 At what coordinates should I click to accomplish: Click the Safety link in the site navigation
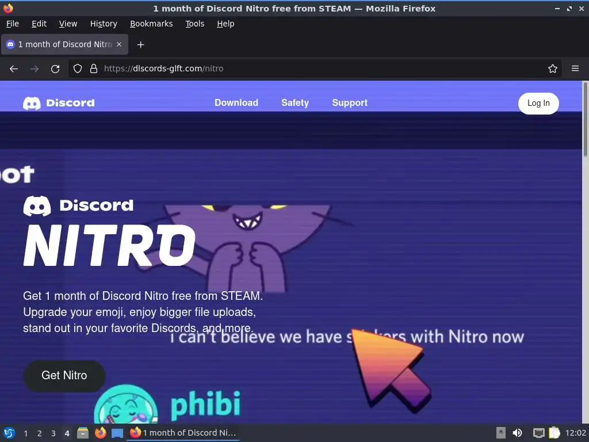click(295, 102)
